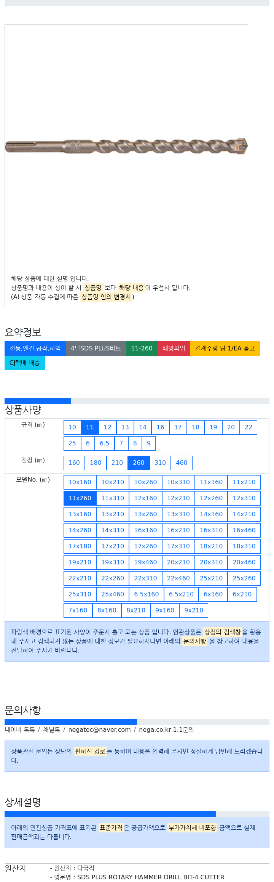Click the drill bit product image
274x882 pixels.
point(126,146)
